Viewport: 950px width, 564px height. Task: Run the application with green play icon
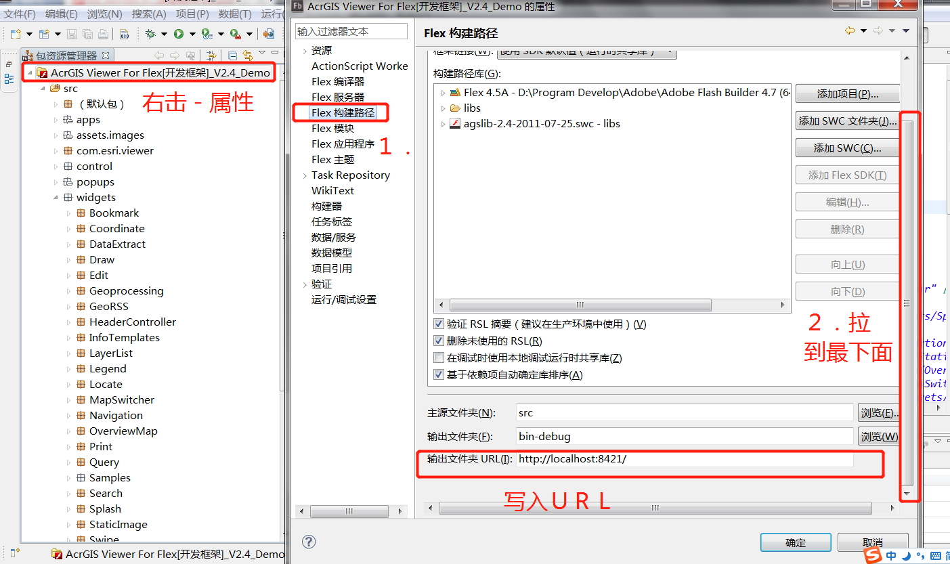tap(179, 34)
